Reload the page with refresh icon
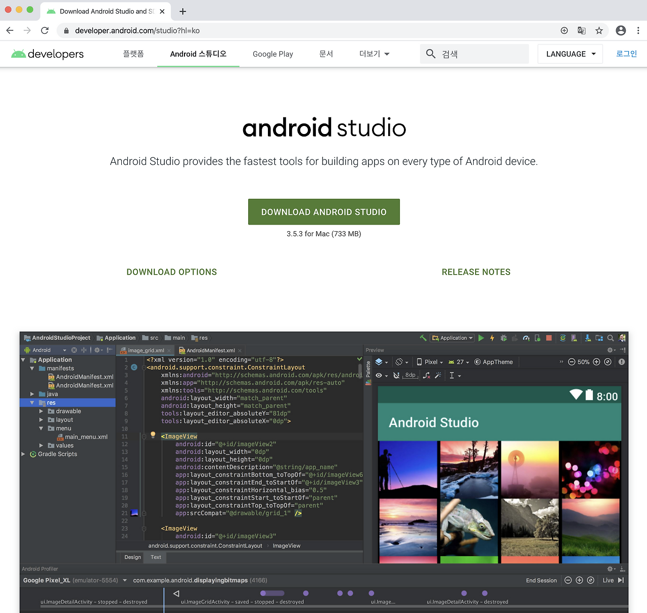Viewport: 647px width, 613px height. tap(44, 30)
